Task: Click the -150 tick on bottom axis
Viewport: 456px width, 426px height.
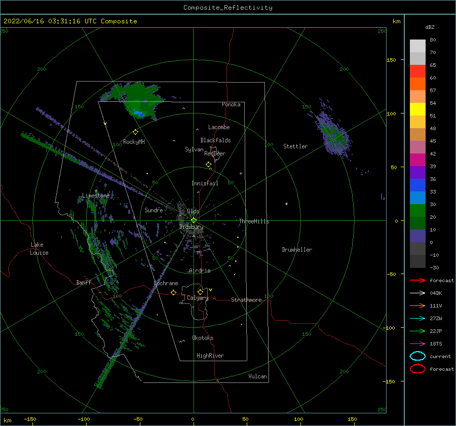Action: pyautogui.click(x=30, y=419)
